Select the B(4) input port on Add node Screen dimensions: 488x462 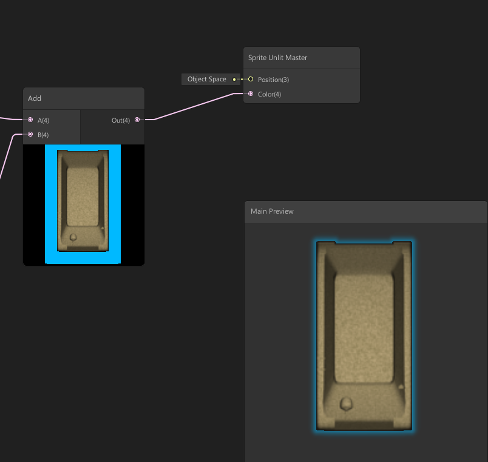pyautogui.click(x=30, y=134)
